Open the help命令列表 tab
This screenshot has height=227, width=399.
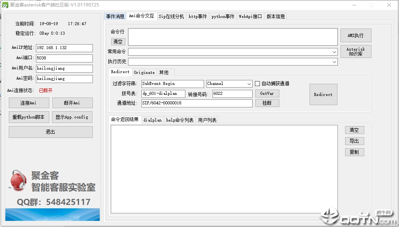pyautogui.click(x=180, y=120)
